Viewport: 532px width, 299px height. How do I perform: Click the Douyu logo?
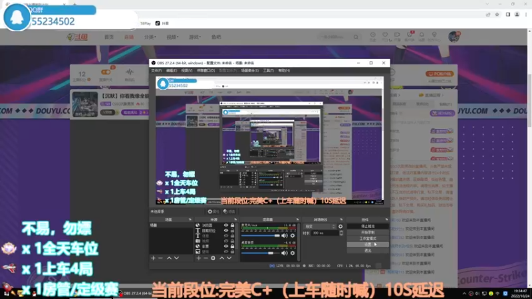(78, 37)
